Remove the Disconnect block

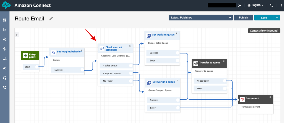click(x=270, y=97)
